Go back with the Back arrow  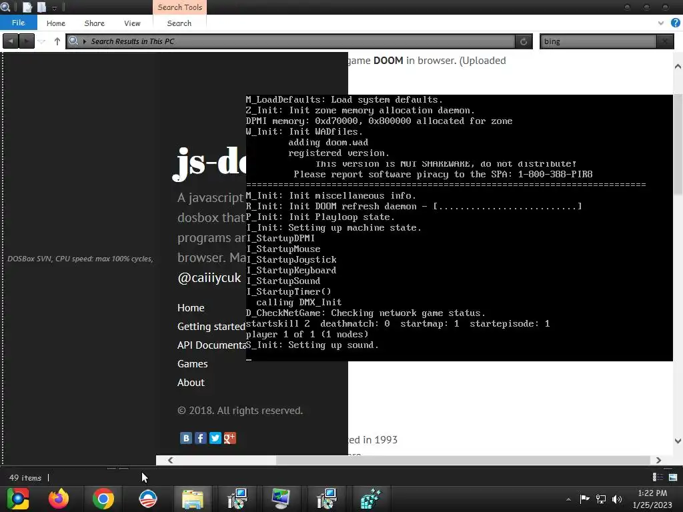pos(11,41)
